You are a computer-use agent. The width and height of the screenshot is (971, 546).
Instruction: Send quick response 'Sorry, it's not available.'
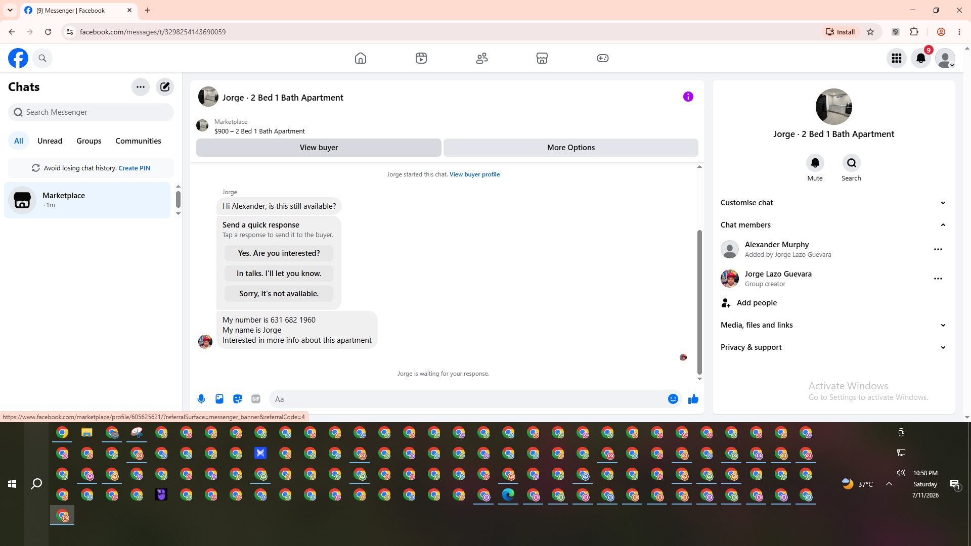tap(279, 294)
